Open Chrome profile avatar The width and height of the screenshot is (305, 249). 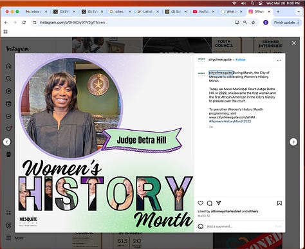(x=266, y=23)
